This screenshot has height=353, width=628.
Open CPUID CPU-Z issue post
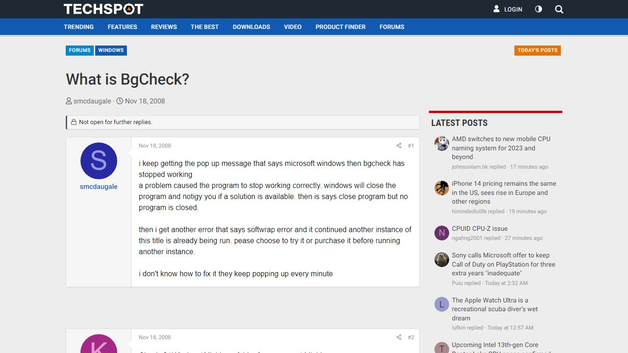tap(480, 228)
